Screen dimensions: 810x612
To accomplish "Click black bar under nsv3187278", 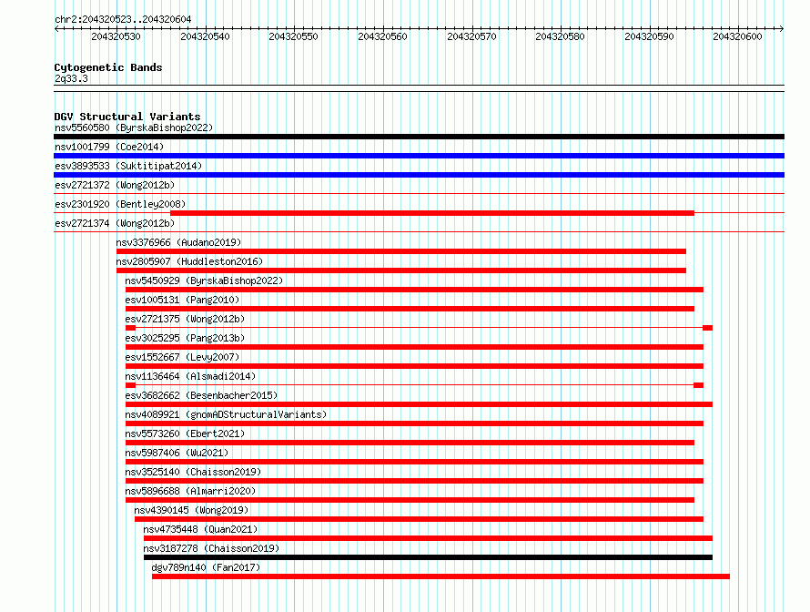I will tap(428, 557).
